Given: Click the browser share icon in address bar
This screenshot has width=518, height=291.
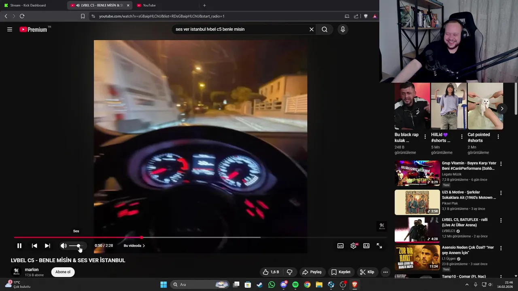Looking at the screenshot, I should pyautogui.click(x=356, y=16).
